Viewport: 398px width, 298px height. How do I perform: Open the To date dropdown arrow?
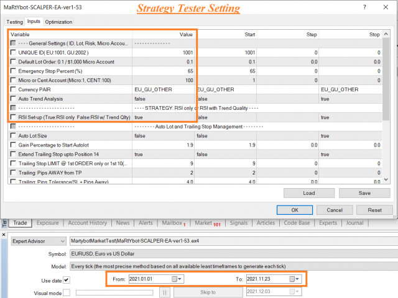(297, 279)
